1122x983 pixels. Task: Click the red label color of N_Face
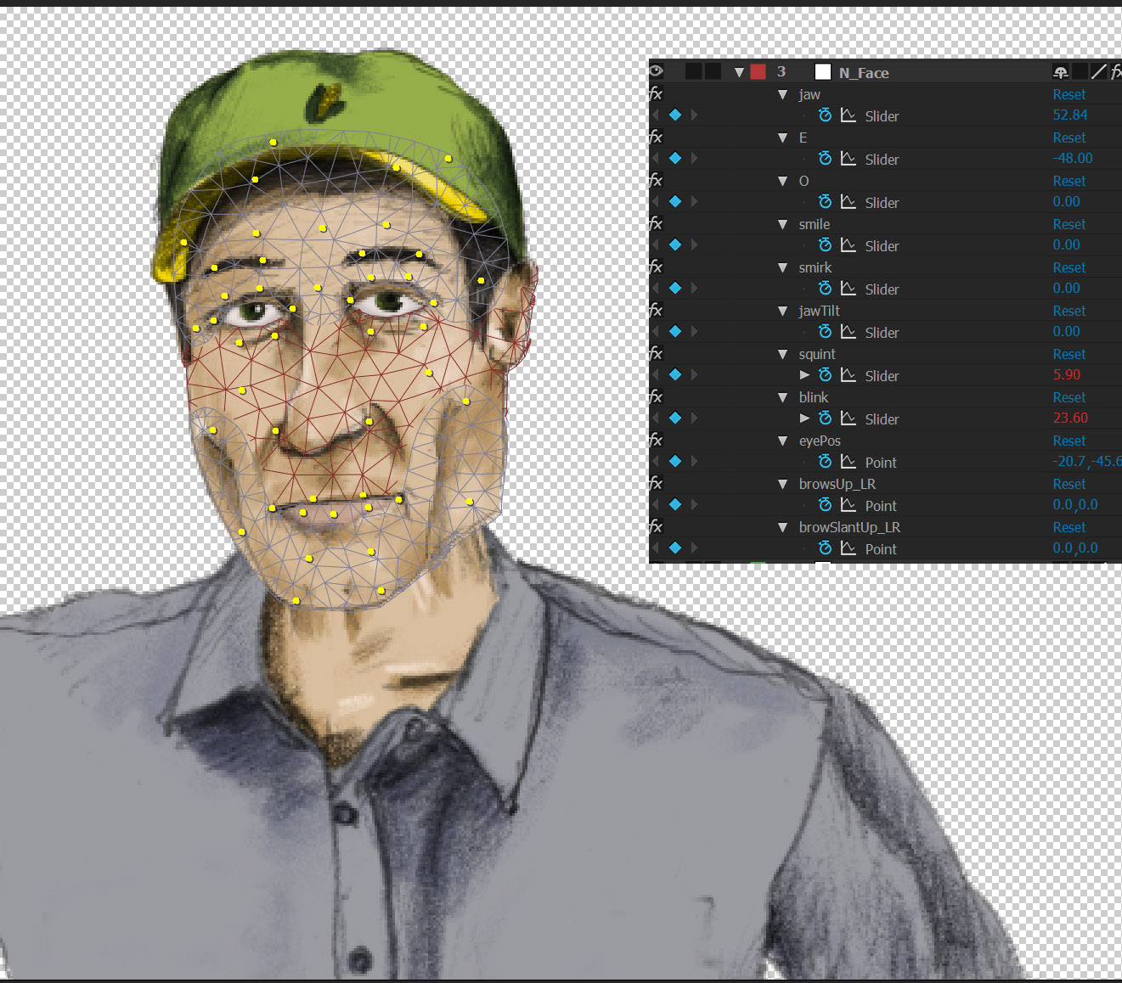coord(758,72)
